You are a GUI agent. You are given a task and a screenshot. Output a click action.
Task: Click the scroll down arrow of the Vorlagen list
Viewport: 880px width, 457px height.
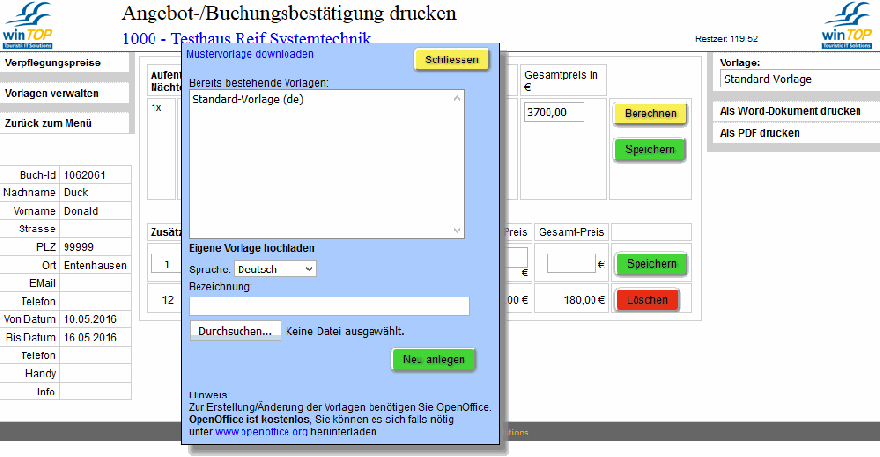pyautogui.click(x=457, y=230)
